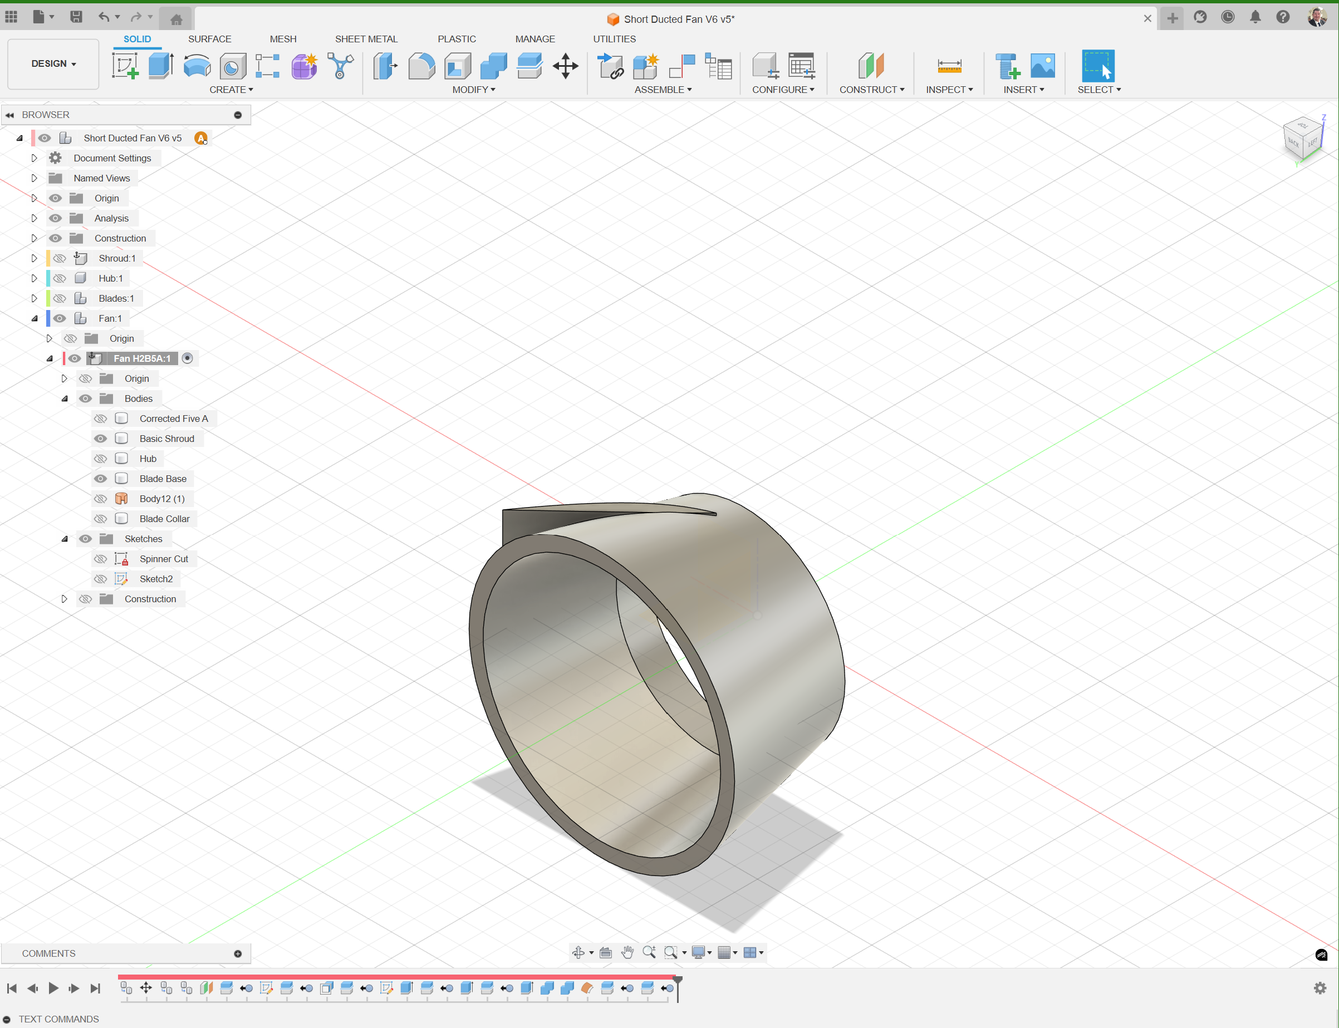The image size is (1339, 1028).
Task: Select the Fillet tool
Action: coord(421,66)
